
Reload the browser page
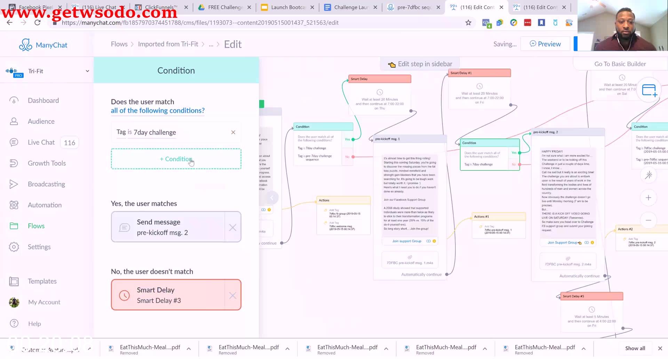tap(38, 23)
